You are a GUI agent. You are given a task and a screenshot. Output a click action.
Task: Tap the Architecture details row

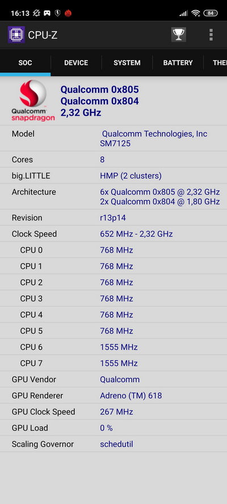pyautogui.click(x=113, y=196)
